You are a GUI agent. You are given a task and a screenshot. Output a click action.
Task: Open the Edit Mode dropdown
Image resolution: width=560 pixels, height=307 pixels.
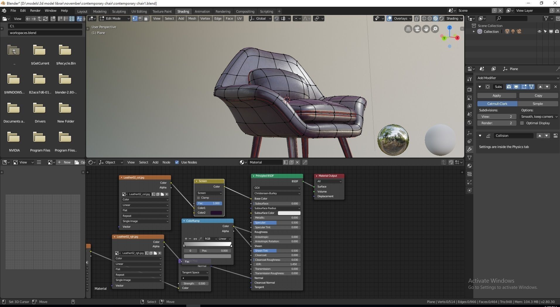coord(115,18)
